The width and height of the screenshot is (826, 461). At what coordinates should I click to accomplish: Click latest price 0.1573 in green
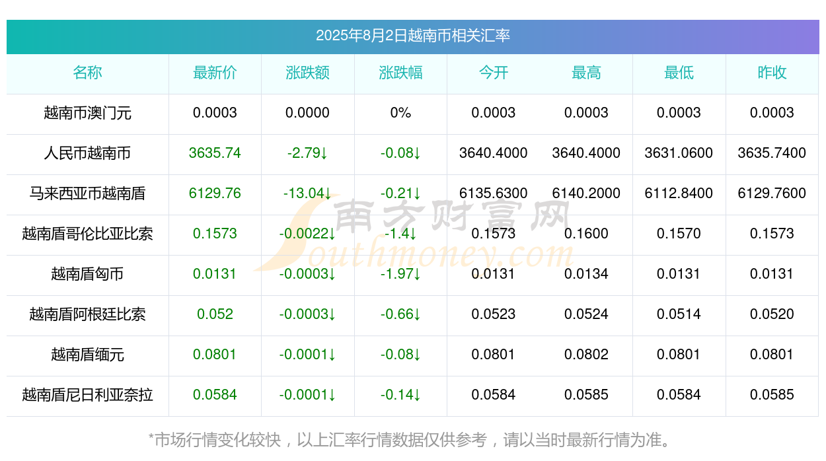point(215,234)
